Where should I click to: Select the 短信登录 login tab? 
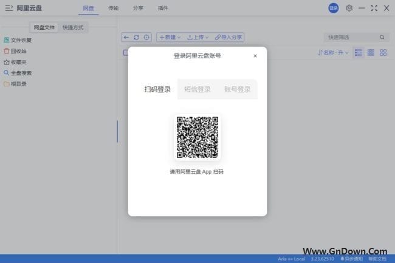point(197,89)
